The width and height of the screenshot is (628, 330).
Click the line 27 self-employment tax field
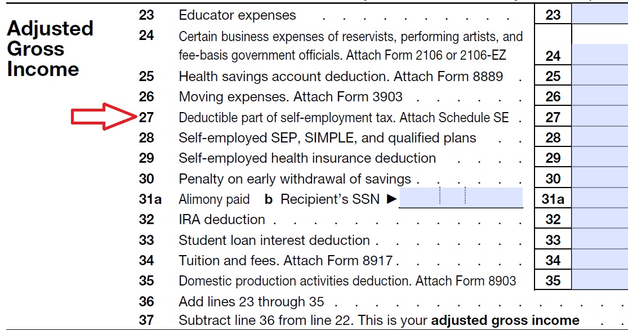click(600, 116)
